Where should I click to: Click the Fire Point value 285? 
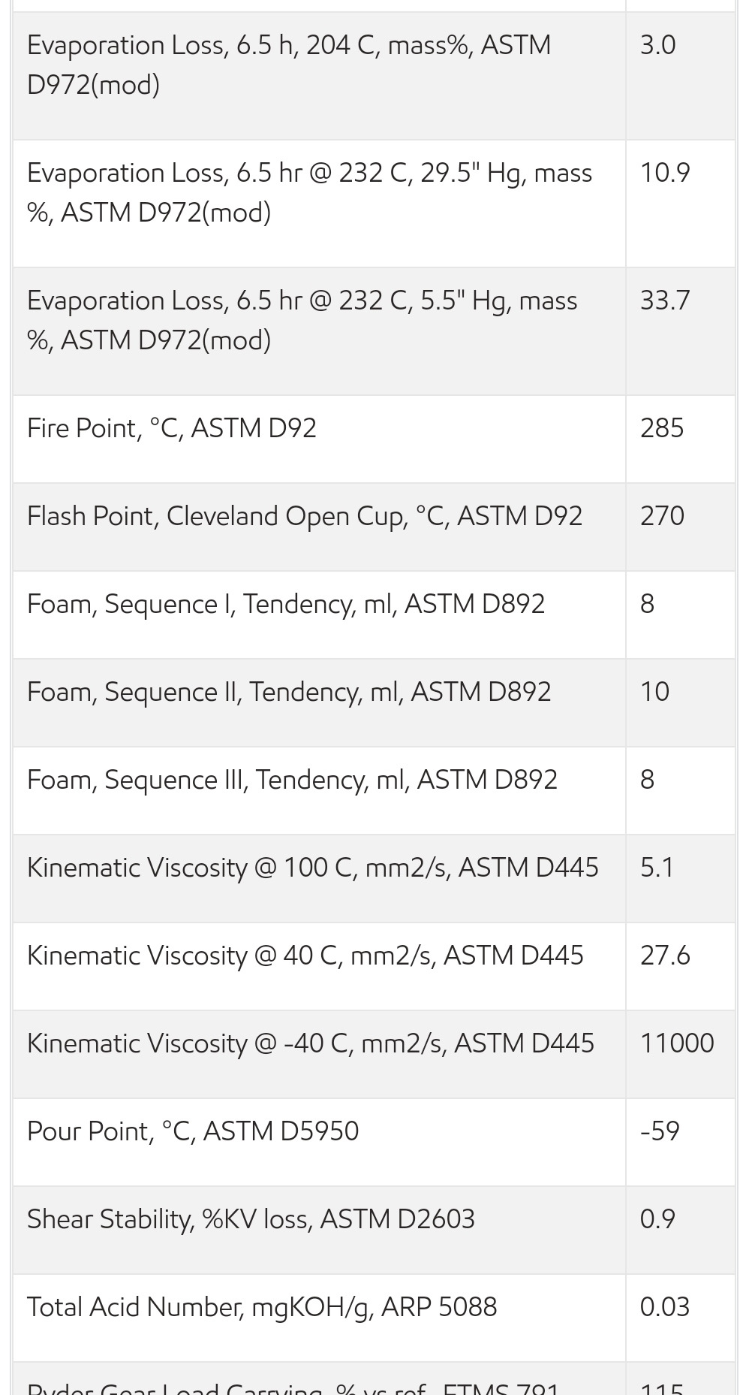661,428
